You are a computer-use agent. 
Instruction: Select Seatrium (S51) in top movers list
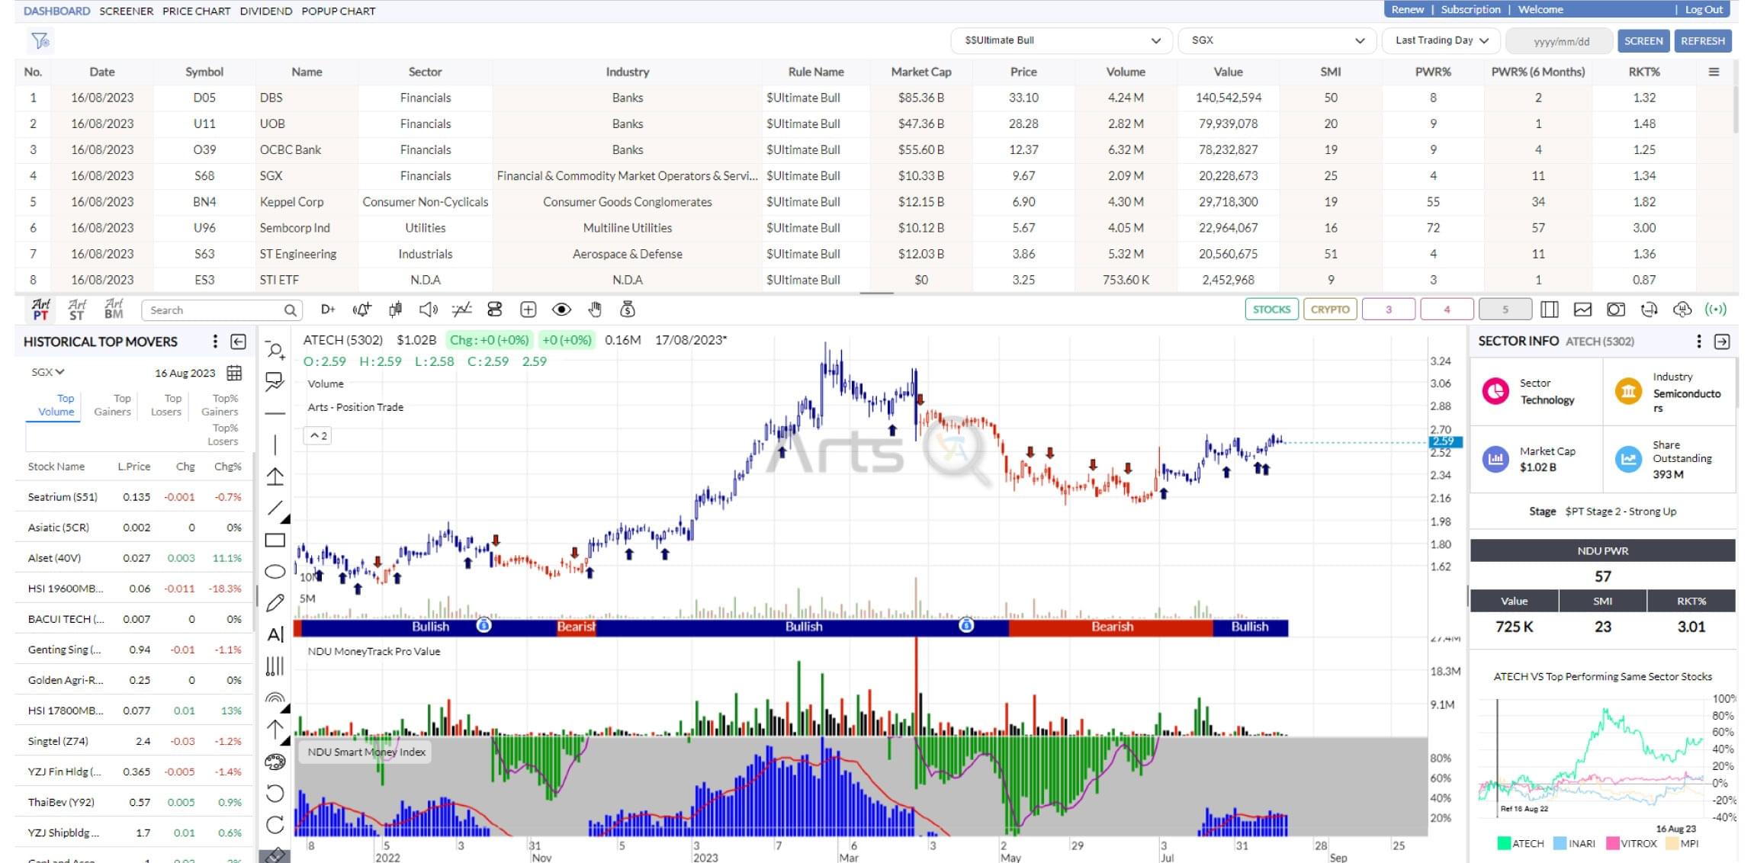point(134,497)
